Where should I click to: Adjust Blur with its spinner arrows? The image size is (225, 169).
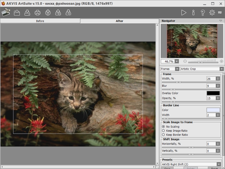click(218, 86)
